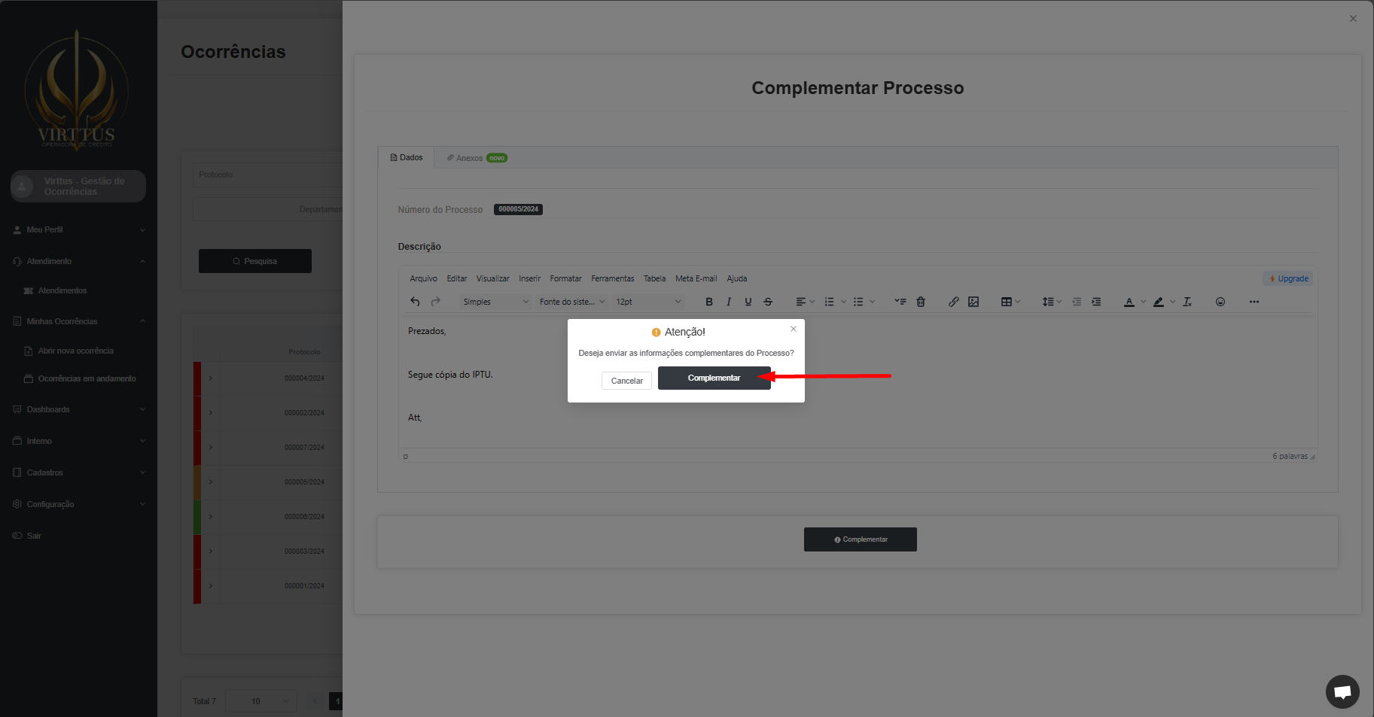This screenshot has width=1374, height=717.
Task: Open the Fonte do sistema dropdown
Action: click(x=571, y=302)
